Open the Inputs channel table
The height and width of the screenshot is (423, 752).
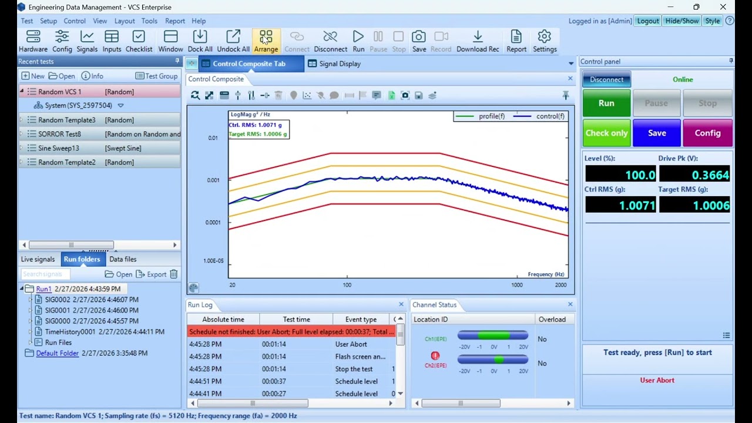pos(112,41)
